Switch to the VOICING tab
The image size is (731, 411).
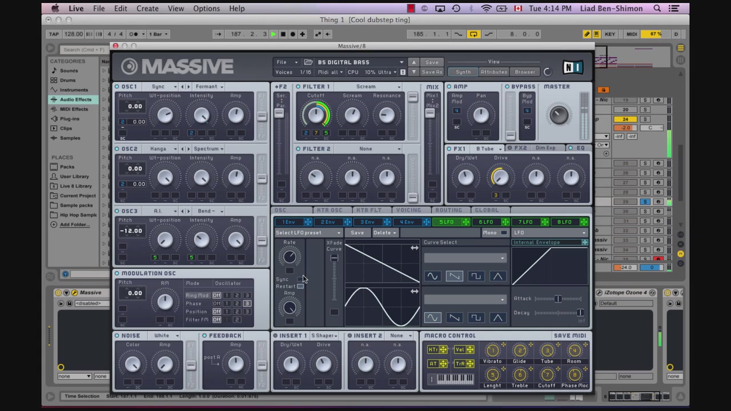(408, 210)
